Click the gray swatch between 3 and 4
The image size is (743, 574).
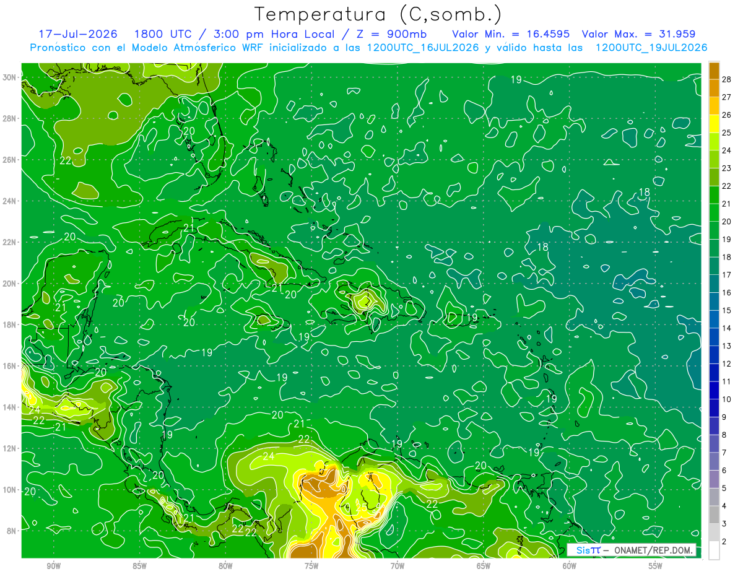[x=714, y=515]
